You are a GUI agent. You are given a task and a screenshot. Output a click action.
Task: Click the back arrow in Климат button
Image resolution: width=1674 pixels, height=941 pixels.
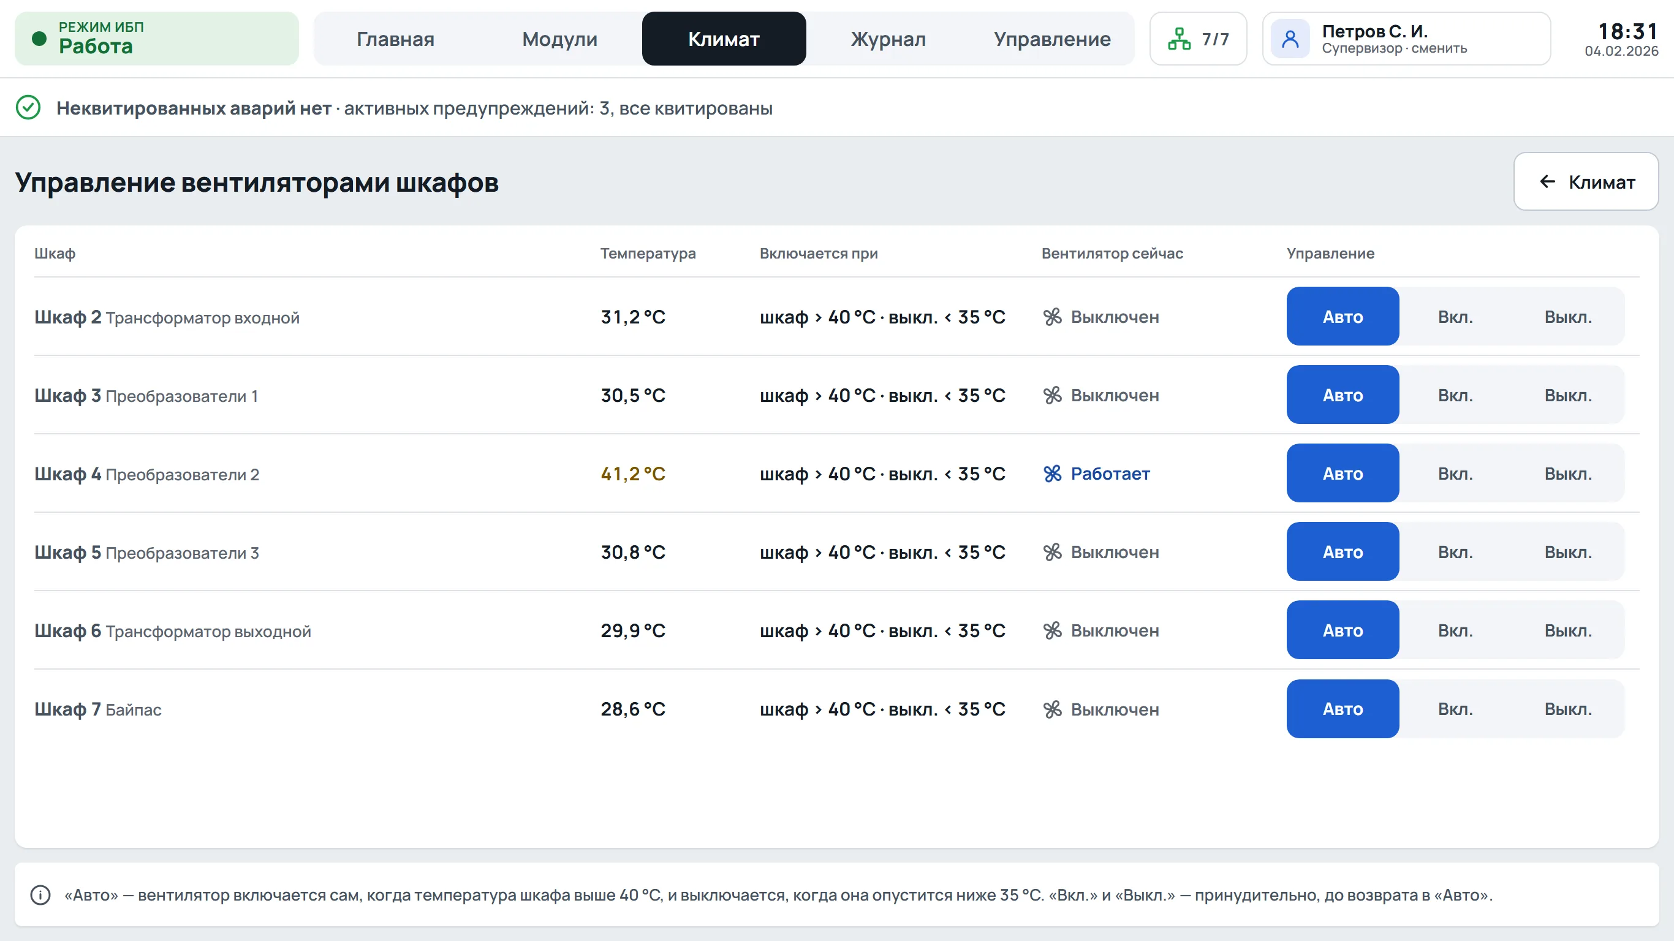(1547, 182)
